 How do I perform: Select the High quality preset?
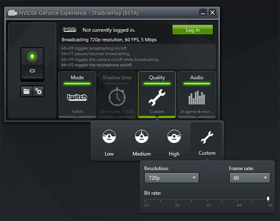pyautogui.click(x=174, y=143)
